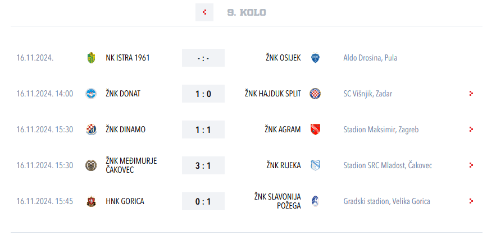The image size is (487, 236).
Task: Click the ŽNK Međimurje Čakovec logo
Action: click(91, 165)
